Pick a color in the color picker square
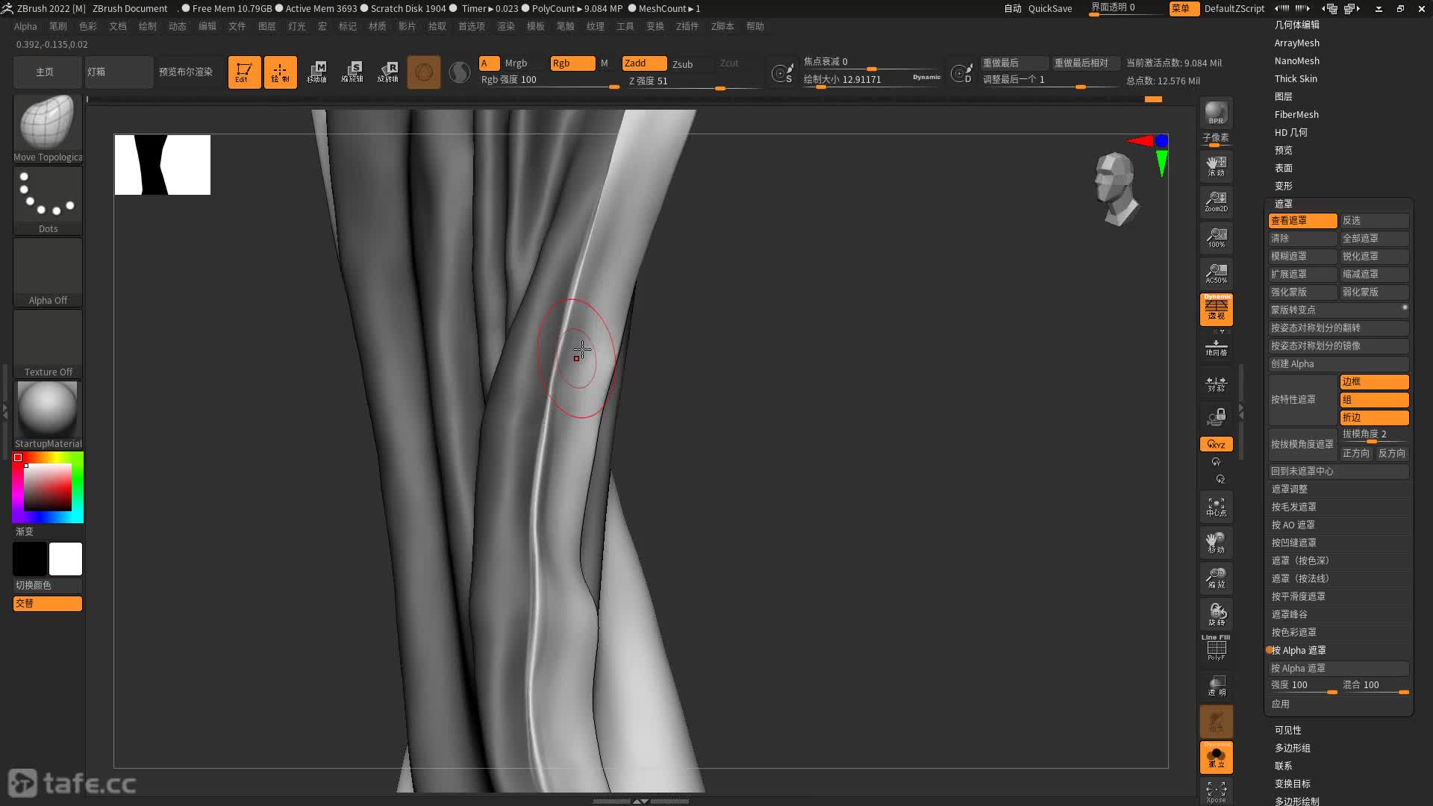The image size is (1433, 806). [x=47, y=487]
